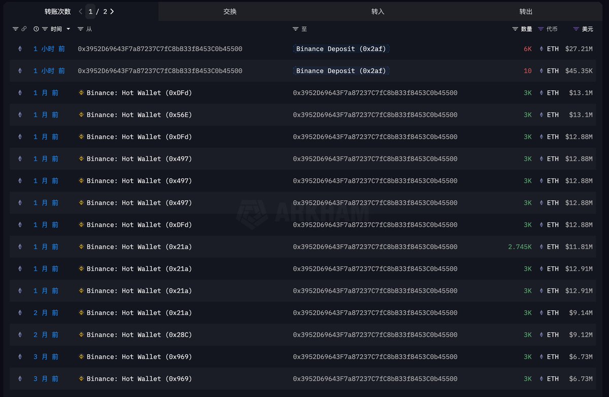Viewport: 609px width, 397px height.
Task: Go to the next page of transfers
Action: pyautogui.click(x=112, y=11)
